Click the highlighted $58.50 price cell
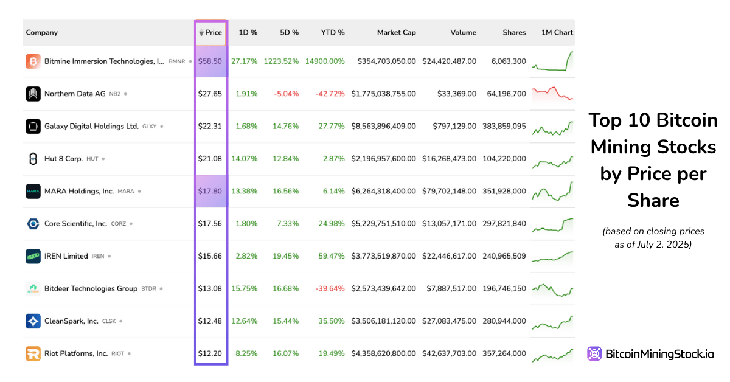The width and height of the screenshot is (730, 382). coord(210,61)
